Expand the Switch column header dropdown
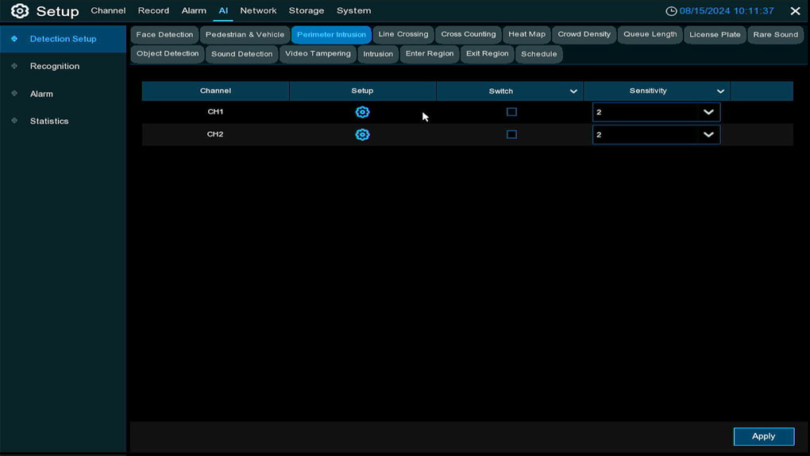The image size is (810, 456). (x=573, y=91)
